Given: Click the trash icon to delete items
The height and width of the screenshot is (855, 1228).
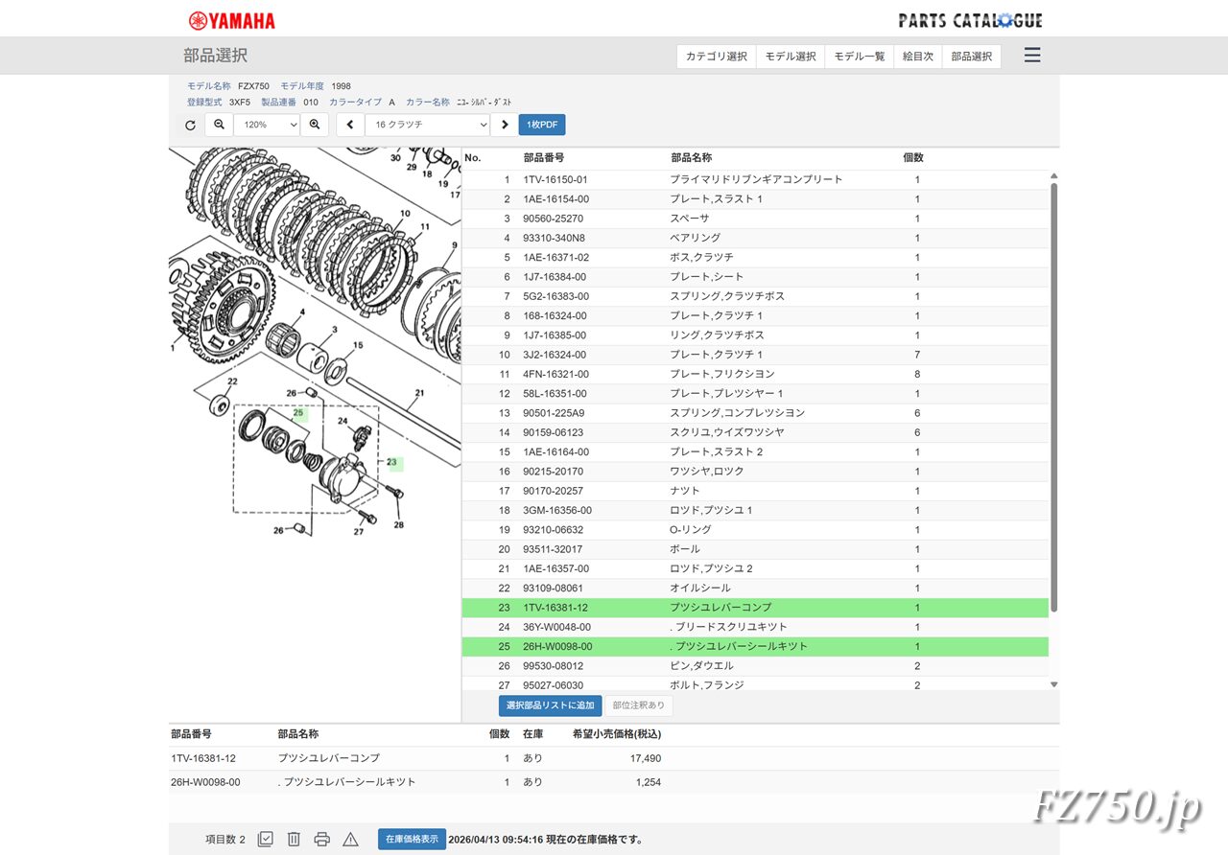Looking at the screenshot, I should (294, 839).
